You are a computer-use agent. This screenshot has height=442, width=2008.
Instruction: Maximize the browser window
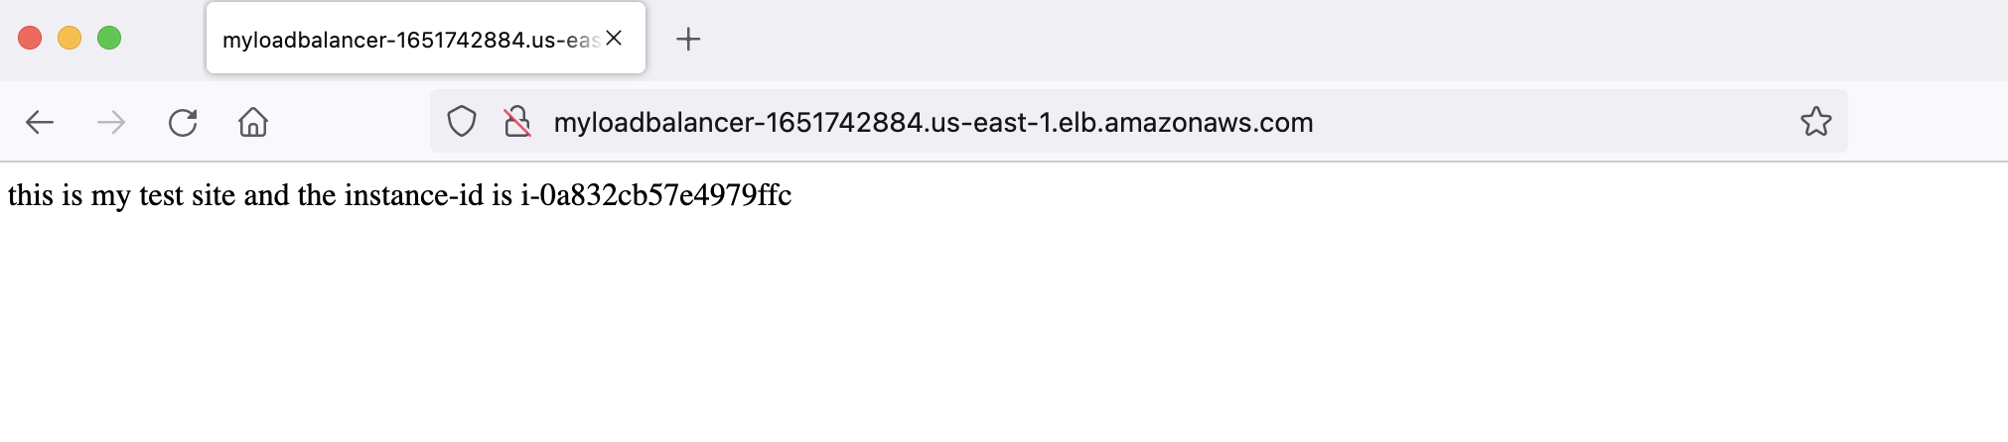pos(109,38)
